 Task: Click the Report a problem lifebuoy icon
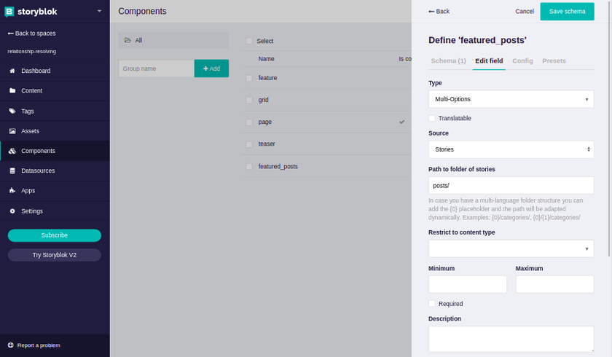10,345
